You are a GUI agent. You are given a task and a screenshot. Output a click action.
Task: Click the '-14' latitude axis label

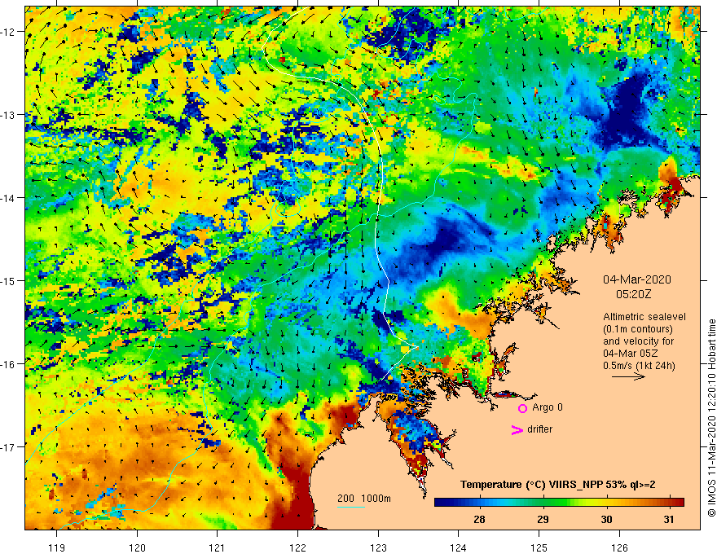click(x=8, y=198)
